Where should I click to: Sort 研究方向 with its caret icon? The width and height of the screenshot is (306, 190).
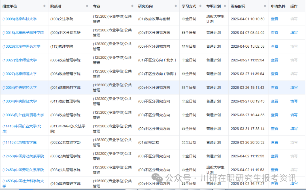coord(175,6)
